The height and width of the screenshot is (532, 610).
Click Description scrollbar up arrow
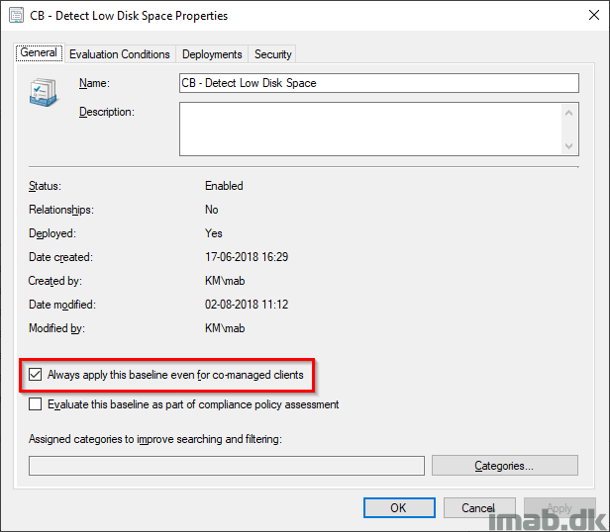point(568,113)
